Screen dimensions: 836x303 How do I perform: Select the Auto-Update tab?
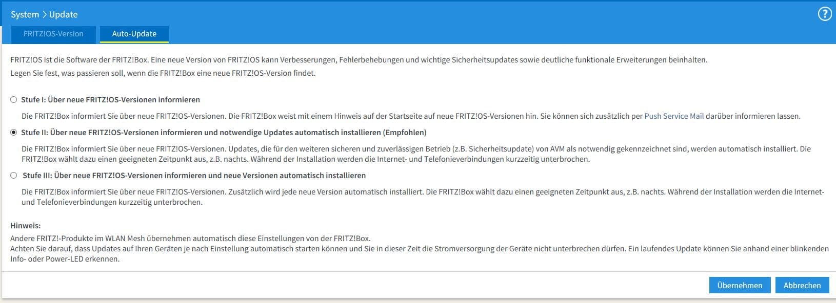pyautogui.click(x=134, y=34)
